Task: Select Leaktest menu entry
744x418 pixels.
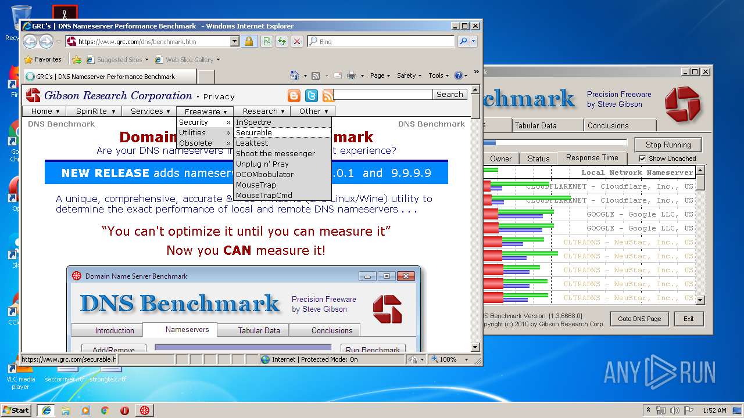Action: point(282,143)
